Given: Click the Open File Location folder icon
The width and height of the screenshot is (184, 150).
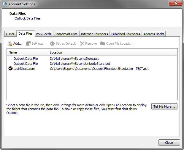Looking at the screenshot, I should coord(103,43).
